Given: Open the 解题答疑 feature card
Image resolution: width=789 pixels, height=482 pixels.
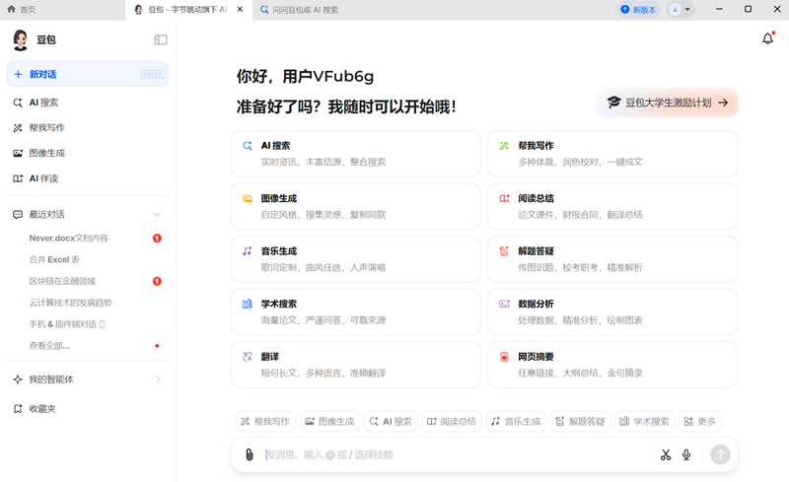Looking at the screenshot, I should [x=612, y=259].
